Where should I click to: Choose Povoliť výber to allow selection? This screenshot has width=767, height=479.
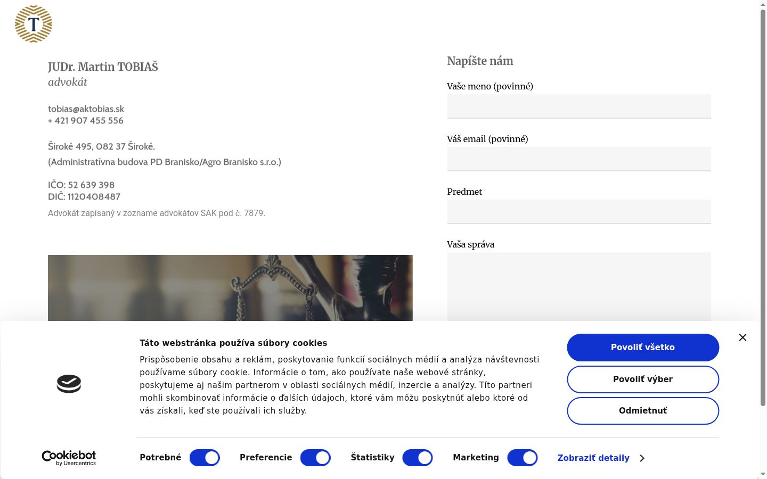point(643,379)
